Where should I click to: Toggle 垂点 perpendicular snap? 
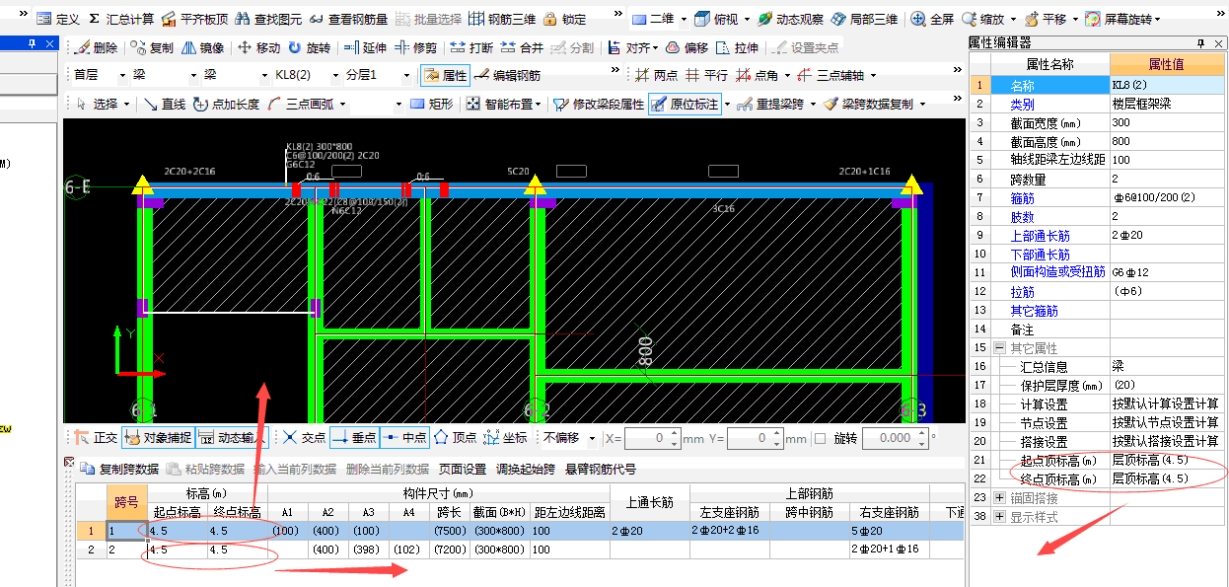click(x=353, y=437)
